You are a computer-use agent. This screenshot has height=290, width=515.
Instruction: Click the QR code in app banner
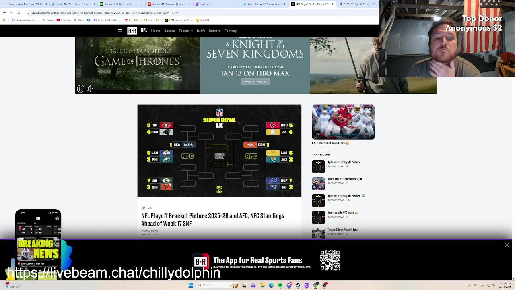330,260
